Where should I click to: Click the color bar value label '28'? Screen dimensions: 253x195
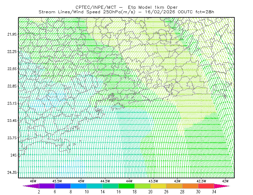point(182,192)
